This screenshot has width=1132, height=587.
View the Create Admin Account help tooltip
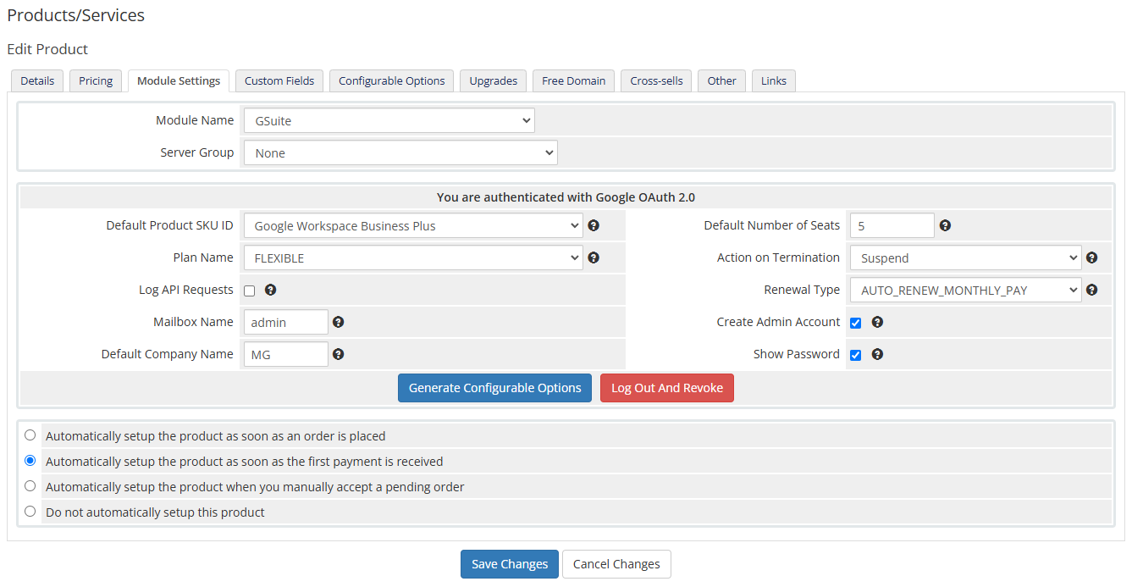click(877, 322)
